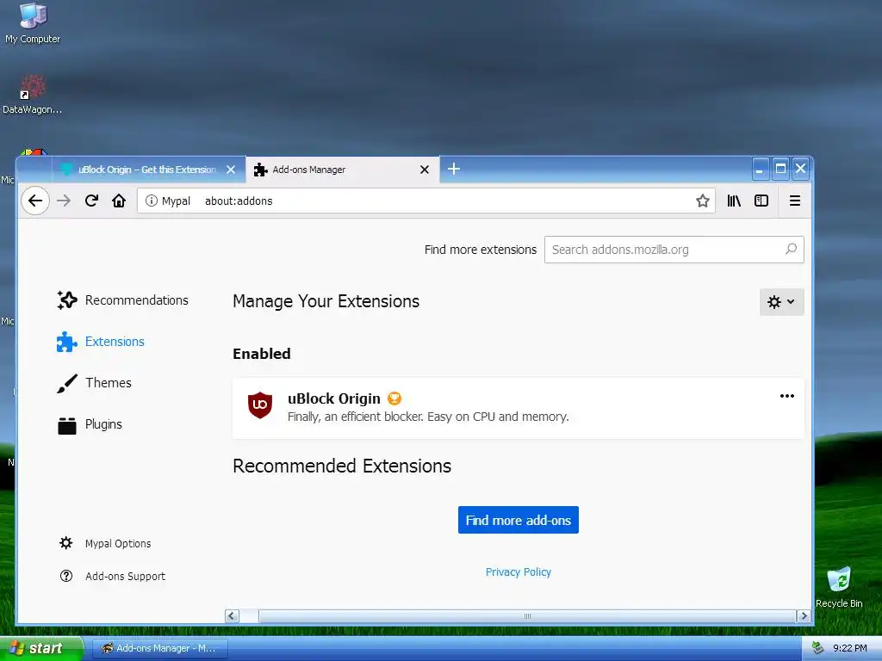Open the Plugins category
Viewport: 882px width, 661px height.
(90, 424)
